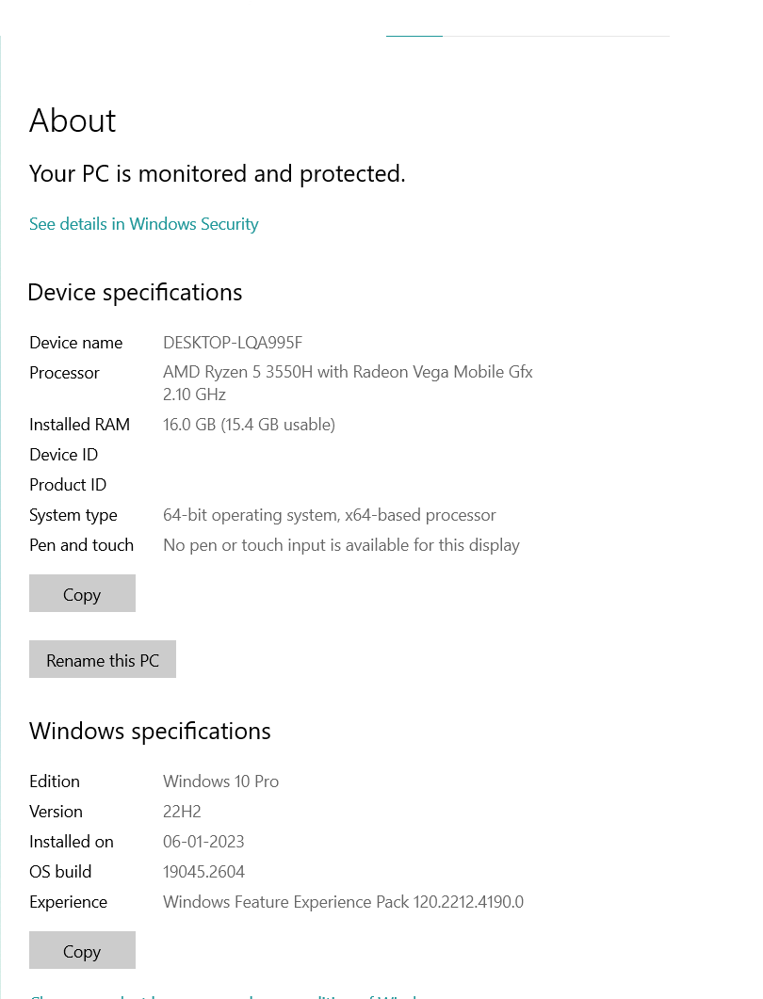
Task: Click the 22H2 version value
Action: (x=182, y=812)
